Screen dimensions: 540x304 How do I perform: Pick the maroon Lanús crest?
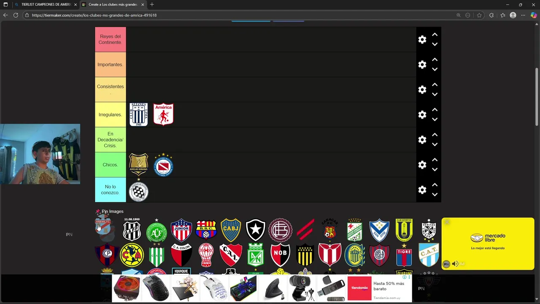tap(281, 230)
